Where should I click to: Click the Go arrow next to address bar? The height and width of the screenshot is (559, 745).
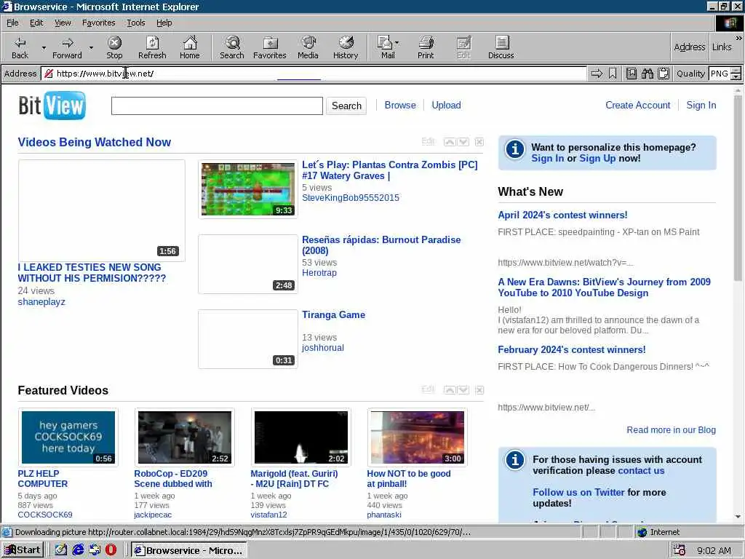click(x=597, y=74)
